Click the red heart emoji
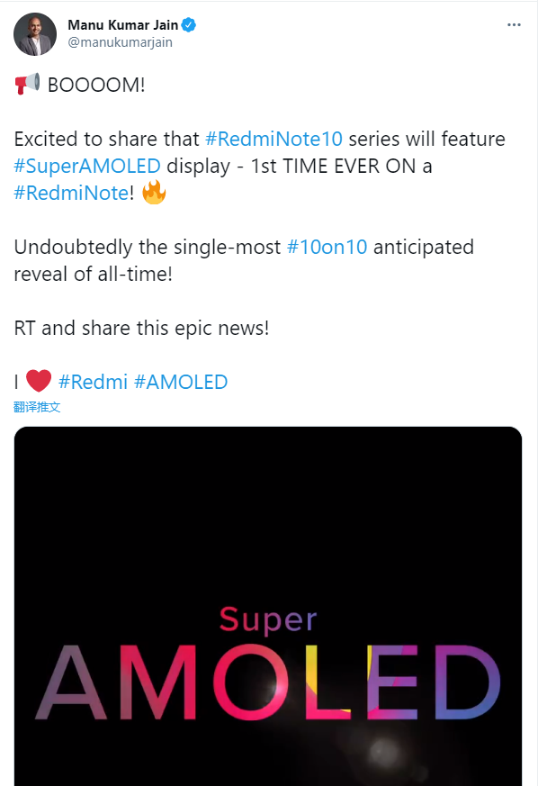 point(39,381)
